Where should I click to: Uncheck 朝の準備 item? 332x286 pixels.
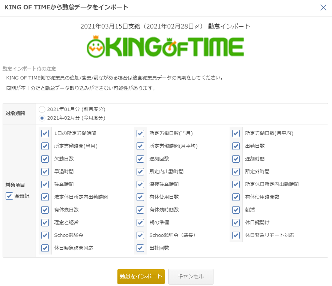click(x=140, y=223)
